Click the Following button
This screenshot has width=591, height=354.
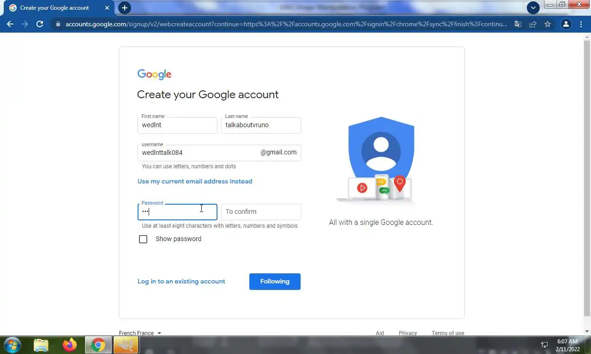[x=275, y=282]
